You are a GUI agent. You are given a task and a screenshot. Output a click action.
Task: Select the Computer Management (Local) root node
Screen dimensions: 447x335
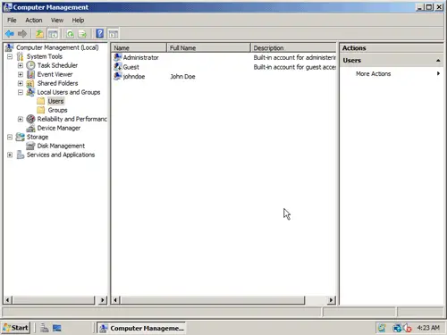(x=57, y=47)
